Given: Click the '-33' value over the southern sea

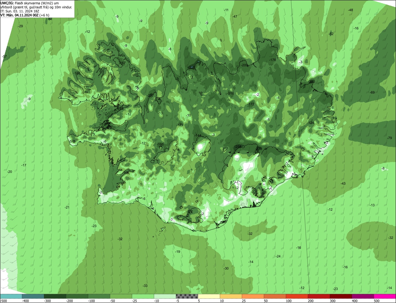Looking at the screenshot, I should (x=145, y=286).
